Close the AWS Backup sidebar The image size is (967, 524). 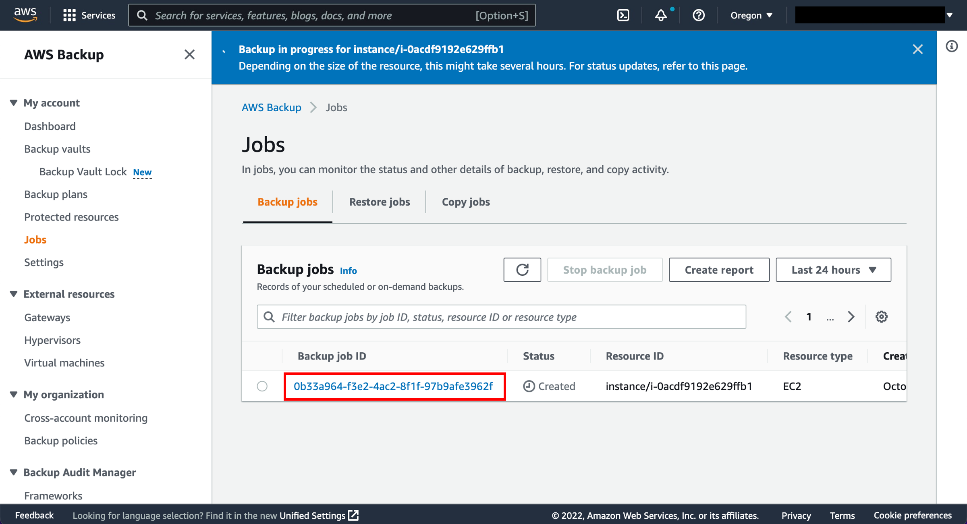(x=189, y=54)
